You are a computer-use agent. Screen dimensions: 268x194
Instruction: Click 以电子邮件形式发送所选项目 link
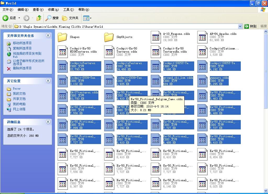29,62
